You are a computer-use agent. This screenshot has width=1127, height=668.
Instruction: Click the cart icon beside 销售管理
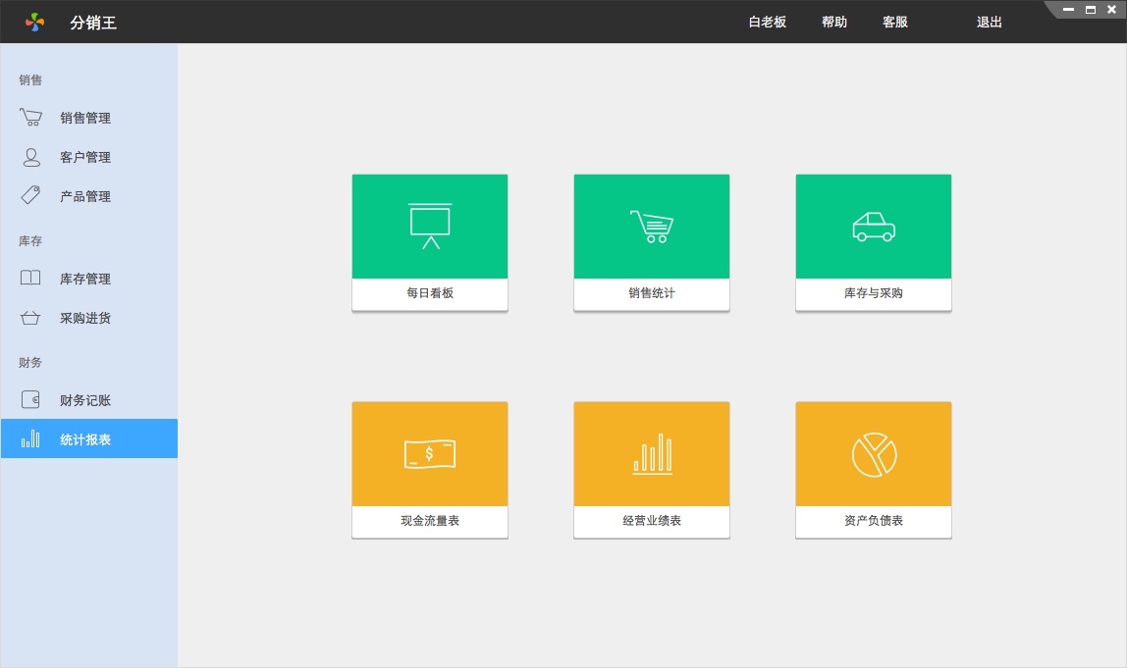[x=30, y=118]
